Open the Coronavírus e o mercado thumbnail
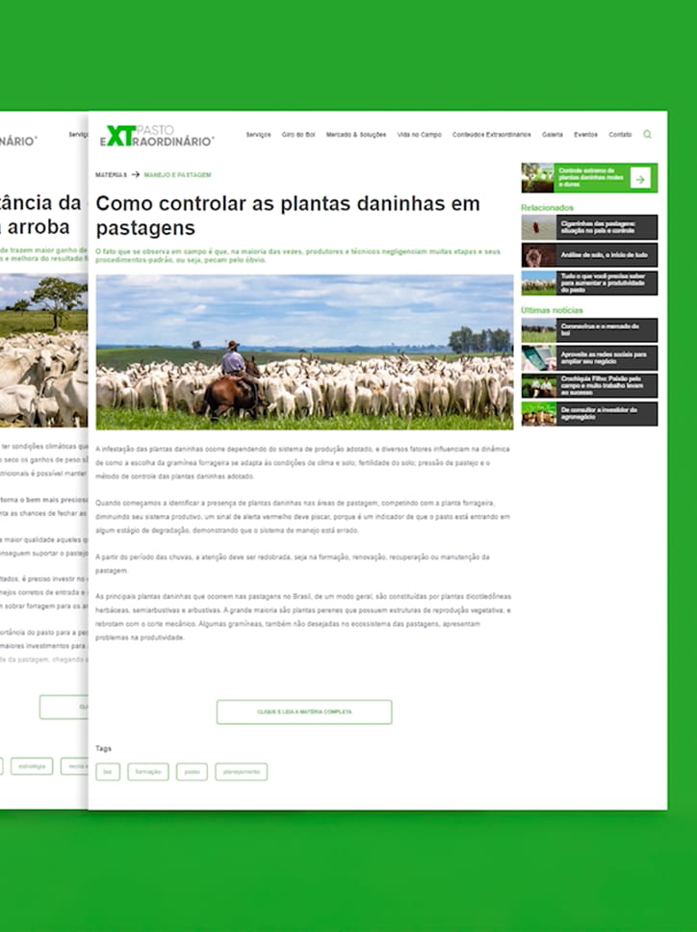The width and height of the screenshot is (697, 932). (537, 331)
